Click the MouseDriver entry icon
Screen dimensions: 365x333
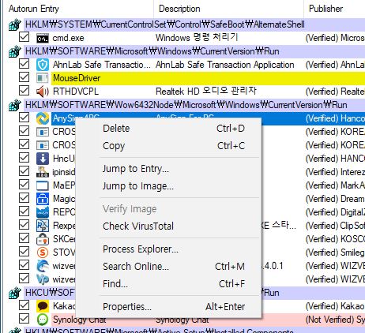tap(43, 78)
